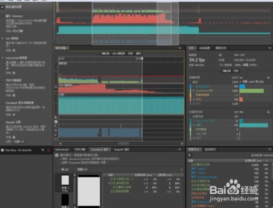Open the view dropdown beside the frame number
The image size is (273, 208).
[82, 170]
